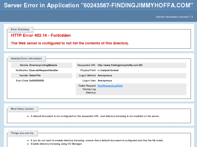Click the HTTP Error 403.14 Forbidden heading
The height and width of the screenshot is (147, 197).
pyautogui.click(x=41, y=35)
